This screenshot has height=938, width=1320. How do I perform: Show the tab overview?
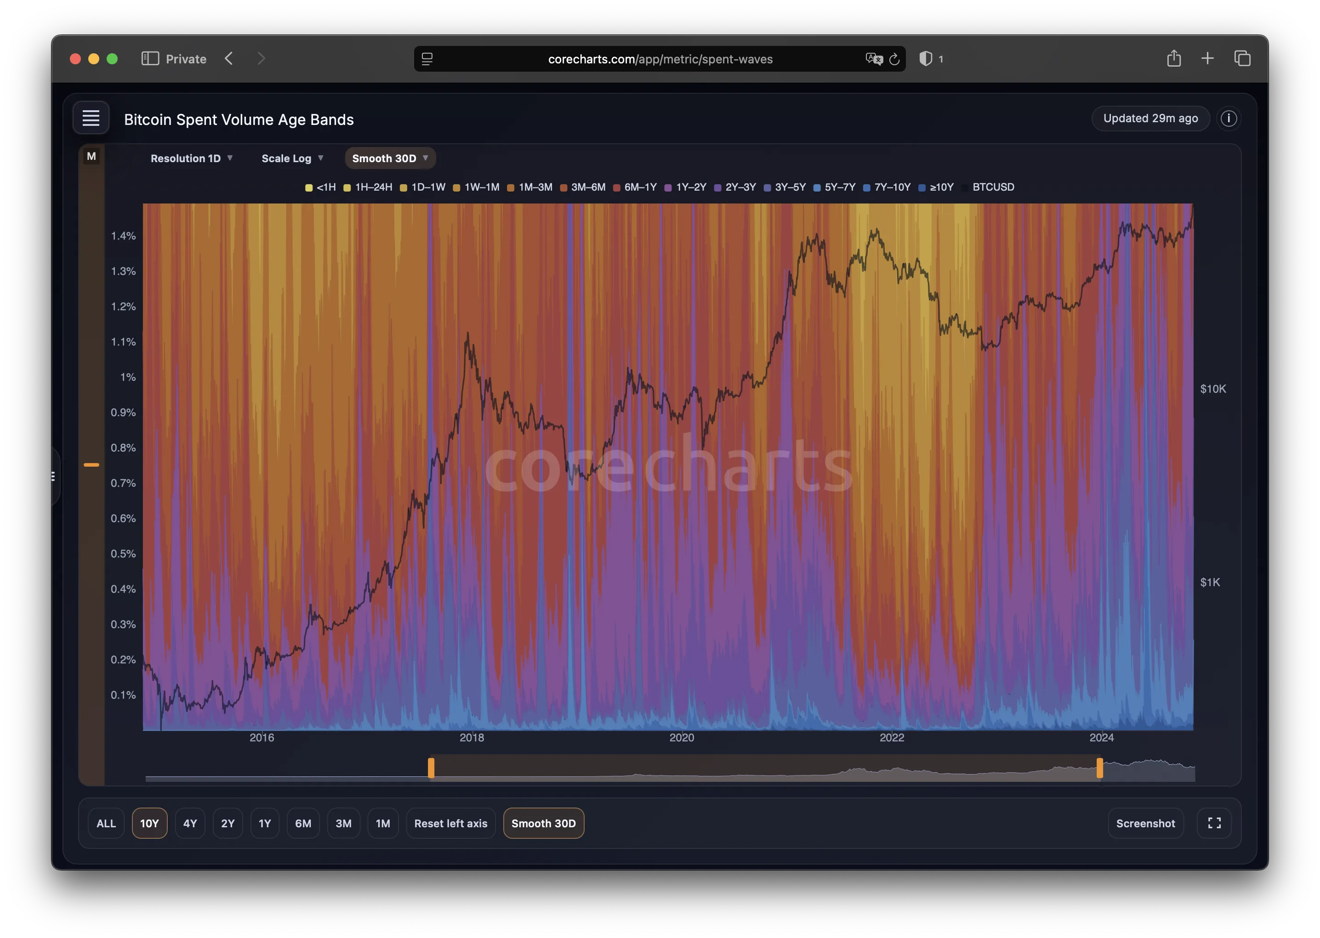(x=1242, y=59)
